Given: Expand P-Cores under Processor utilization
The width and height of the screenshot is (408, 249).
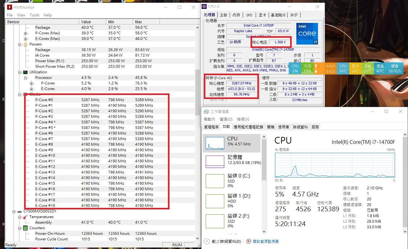Looking at the screenshot, I should tap(31, 83).
